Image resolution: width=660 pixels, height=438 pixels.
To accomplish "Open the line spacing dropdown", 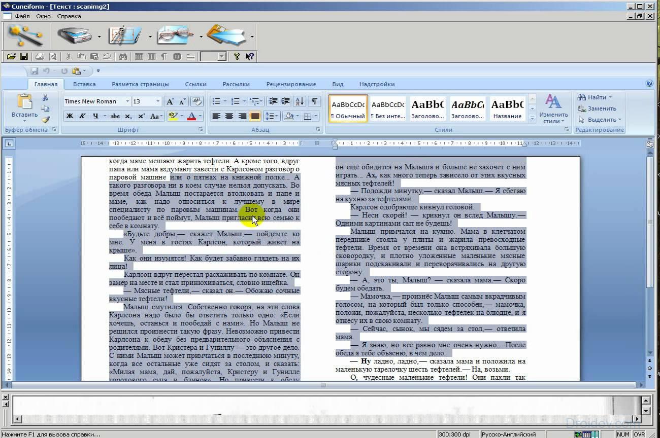I will coord(272,116).
